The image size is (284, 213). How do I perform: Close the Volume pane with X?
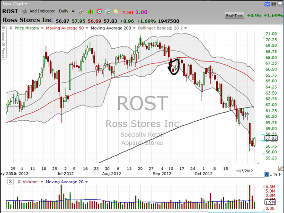(10, 181)
